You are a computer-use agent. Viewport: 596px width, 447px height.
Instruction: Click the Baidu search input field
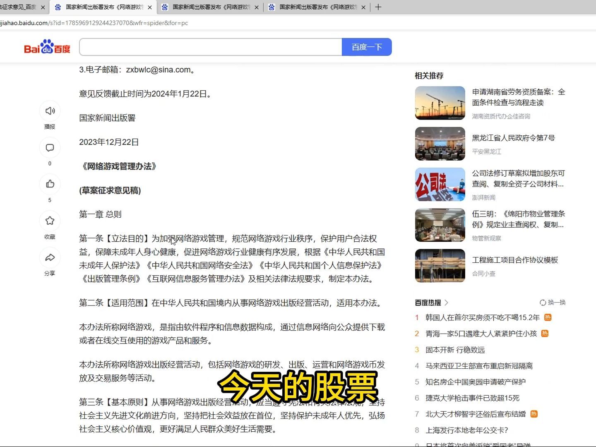[x=211, y=47]
